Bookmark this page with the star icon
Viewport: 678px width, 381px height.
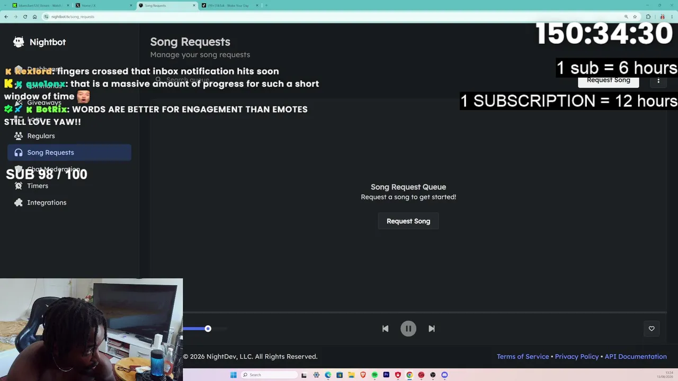pyautogui.click(x=635, y=16)
